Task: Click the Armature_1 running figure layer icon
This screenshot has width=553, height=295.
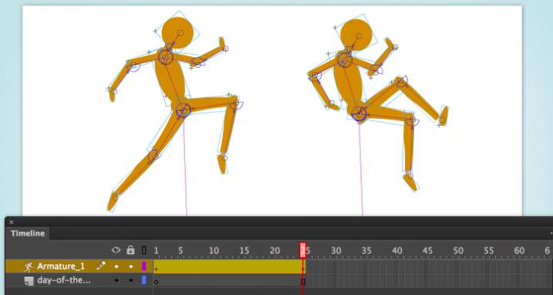Action: pos(29,267)
